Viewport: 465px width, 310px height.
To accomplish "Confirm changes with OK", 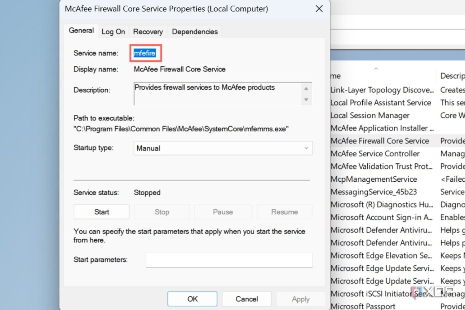I will [x=192, y=299].
